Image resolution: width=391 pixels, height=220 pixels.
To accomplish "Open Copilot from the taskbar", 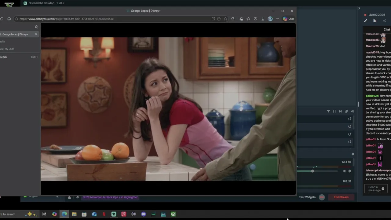I will (54, 214).
